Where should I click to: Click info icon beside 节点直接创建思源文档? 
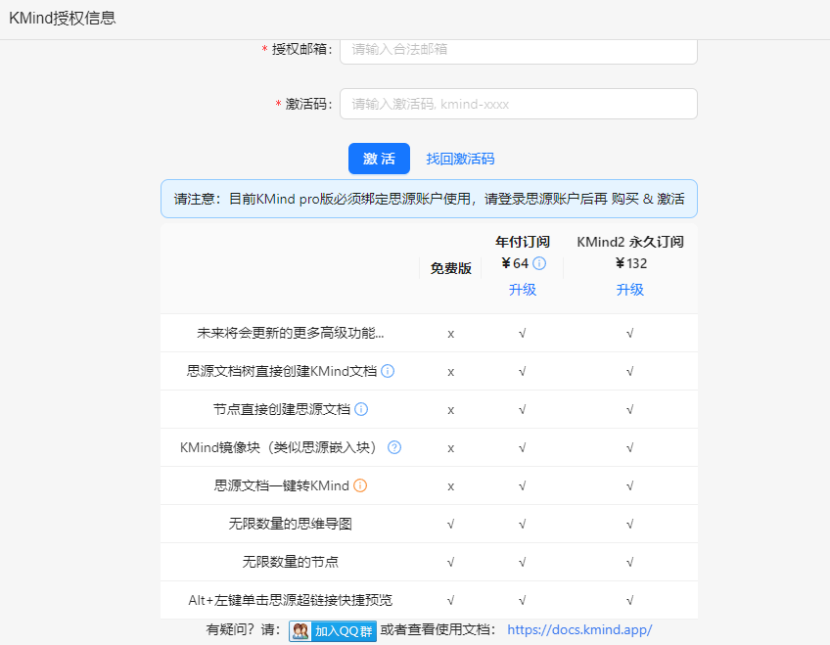361,409
